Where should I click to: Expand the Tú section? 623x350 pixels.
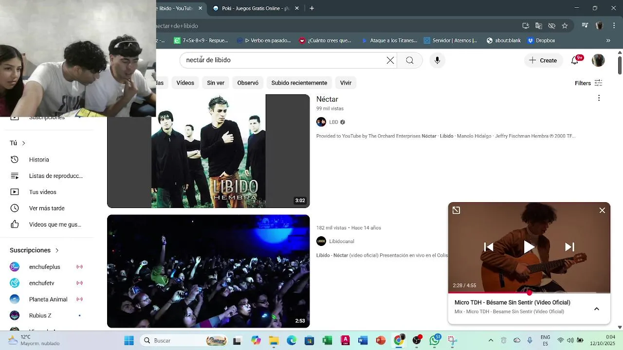[x=18, y=143]
